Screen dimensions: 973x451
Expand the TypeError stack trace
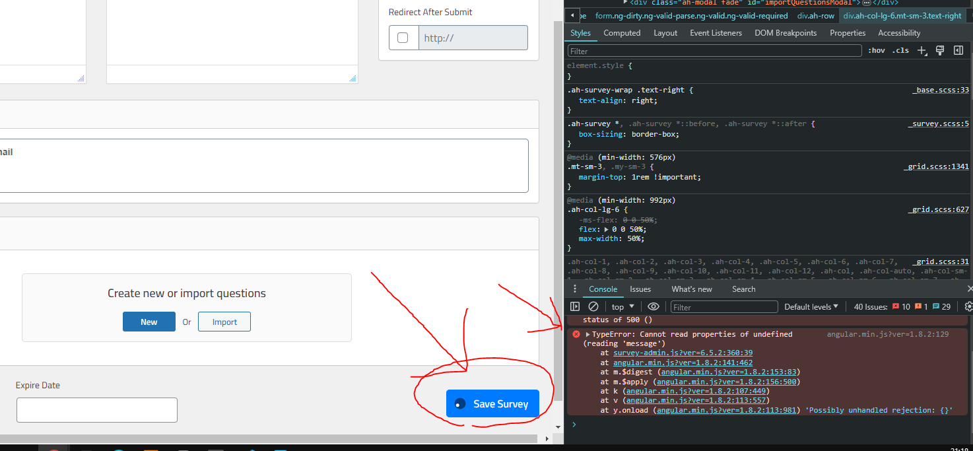coord(587,334)
